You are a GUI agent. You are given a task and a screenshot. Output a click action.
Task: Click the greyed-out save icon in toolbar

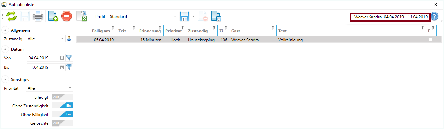24,16
